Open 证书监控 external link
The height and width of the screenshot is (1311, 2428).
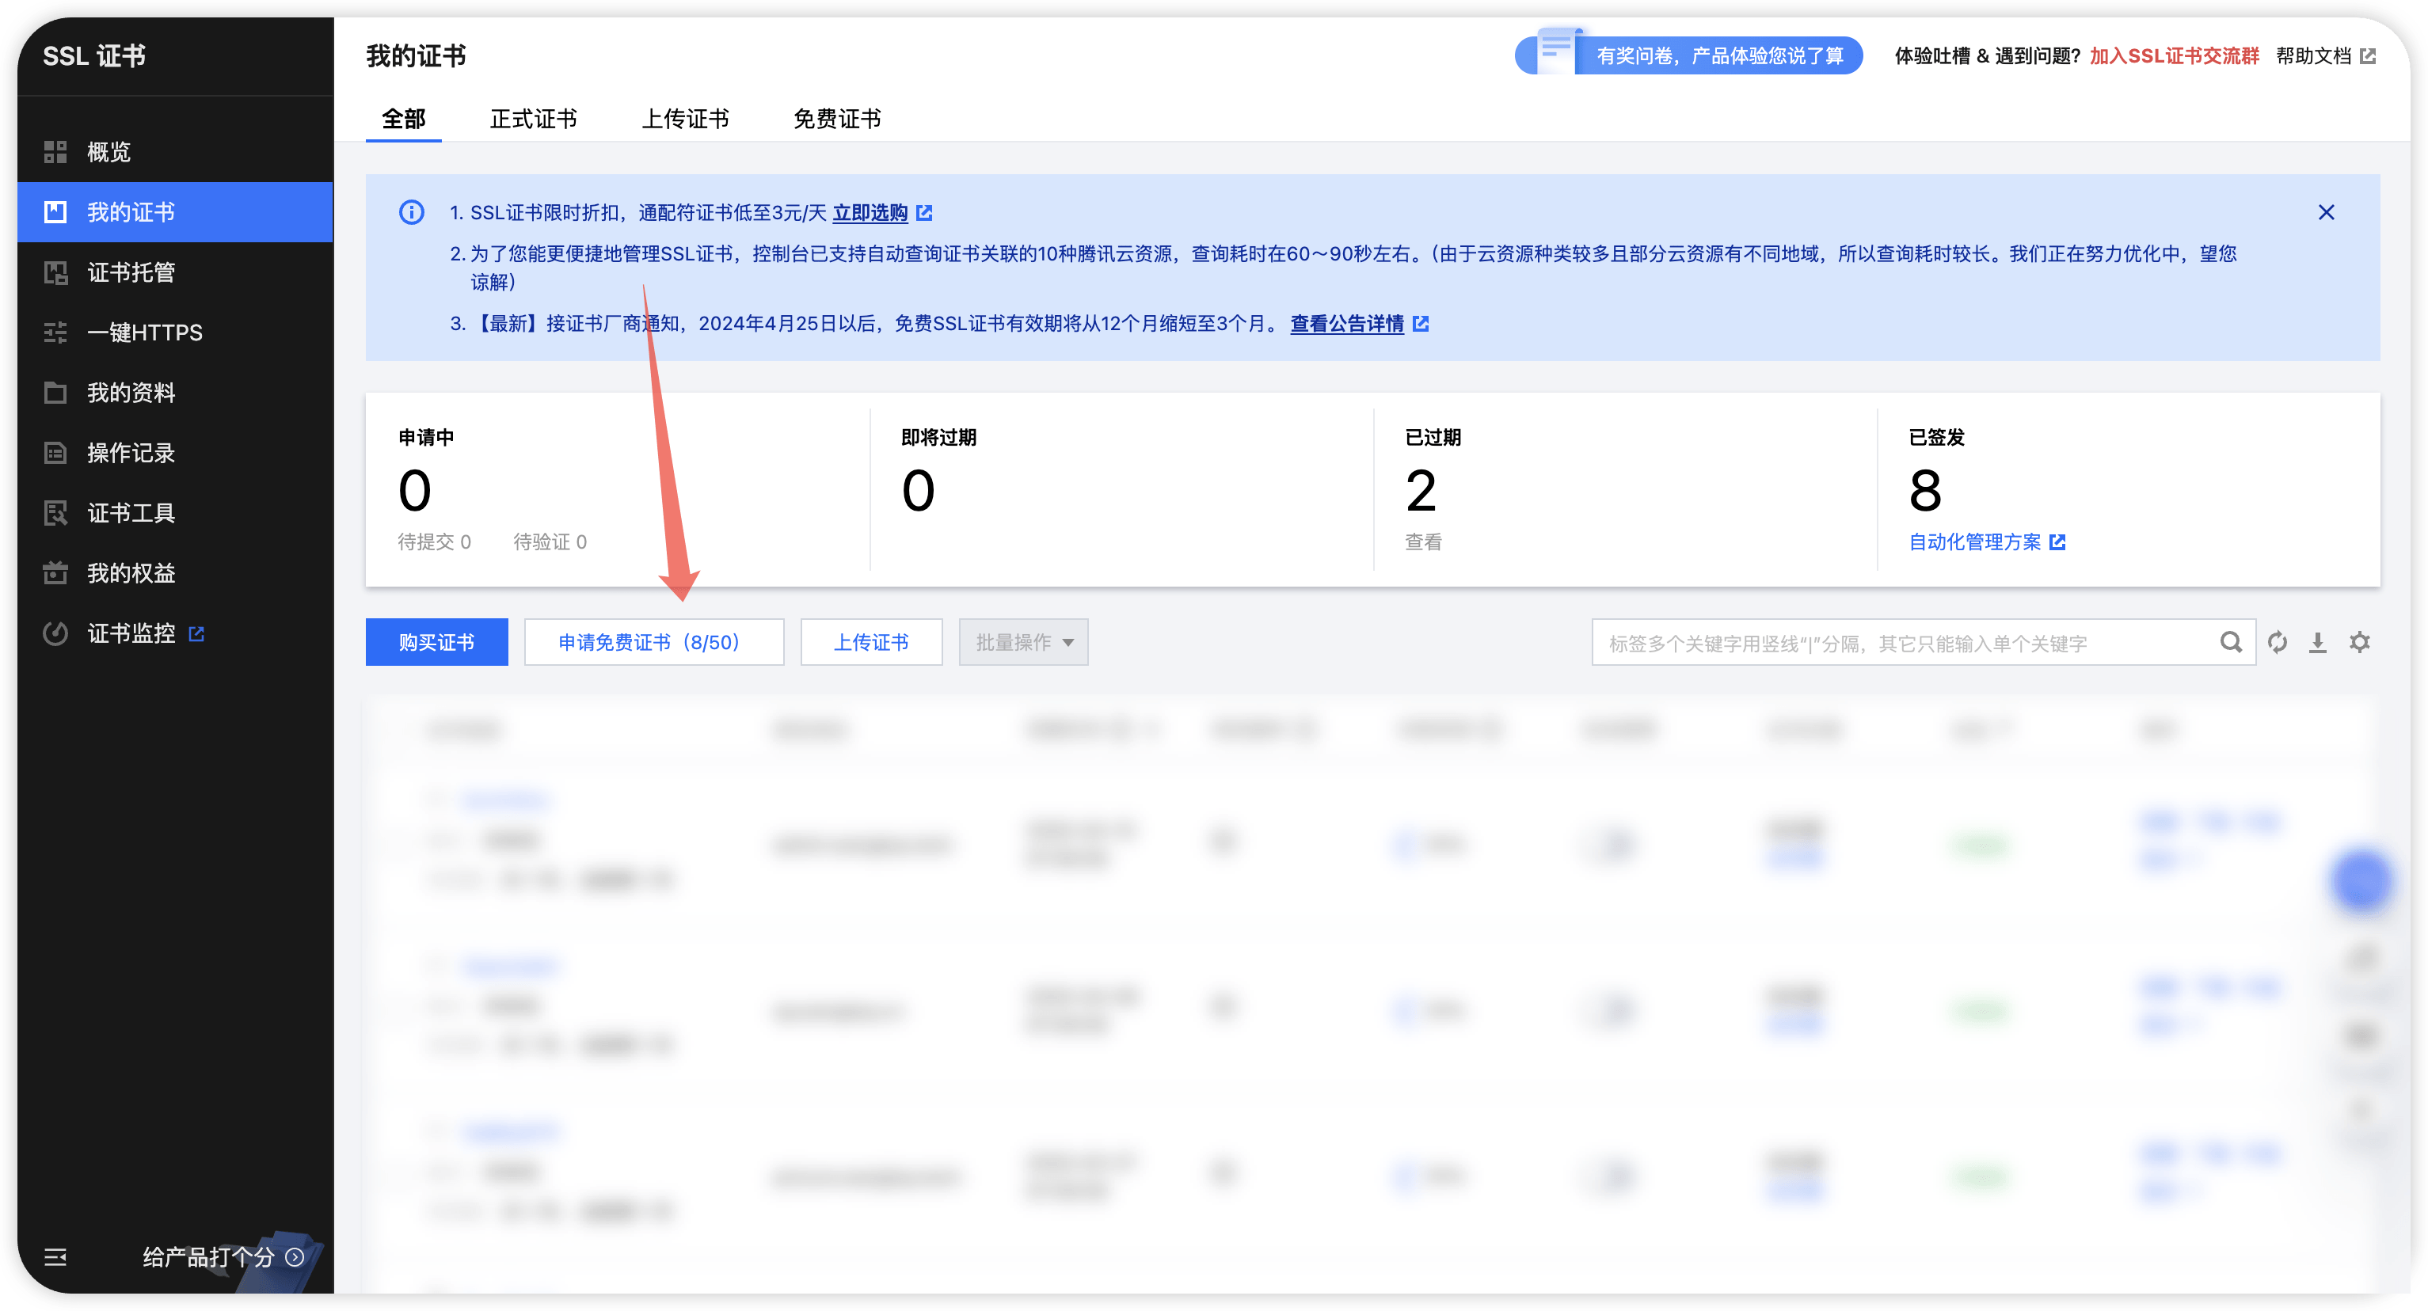pyautogui.click(x=131, y=633)
